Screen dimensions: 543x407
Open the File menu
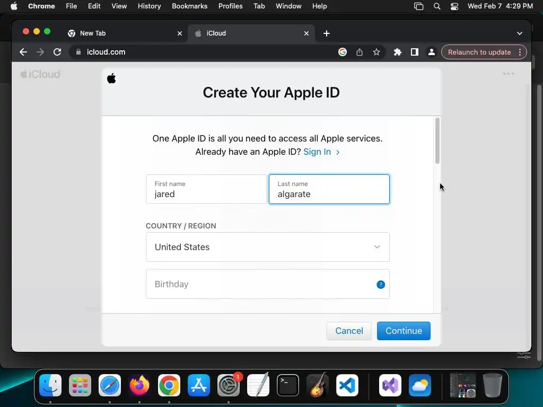[x=72, y=6]
